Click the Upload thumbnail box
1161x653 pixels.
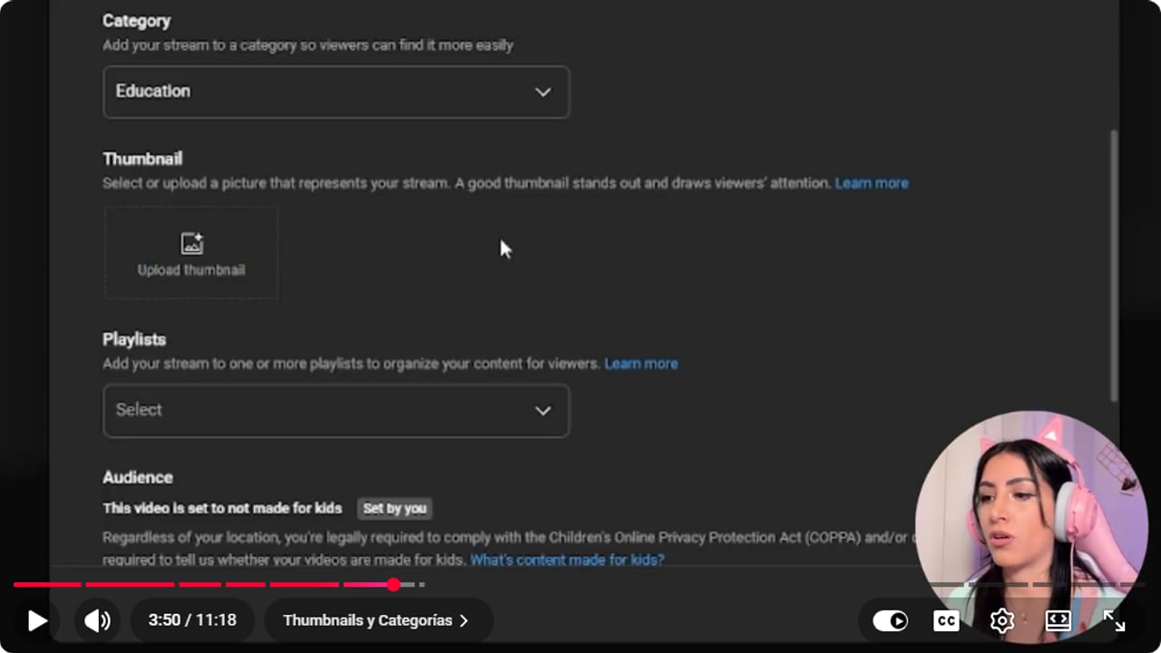[191, 252]
